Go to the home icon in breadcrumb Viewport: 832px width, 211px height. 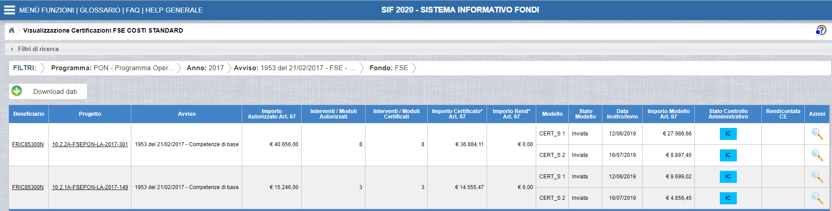pos(12,30)
